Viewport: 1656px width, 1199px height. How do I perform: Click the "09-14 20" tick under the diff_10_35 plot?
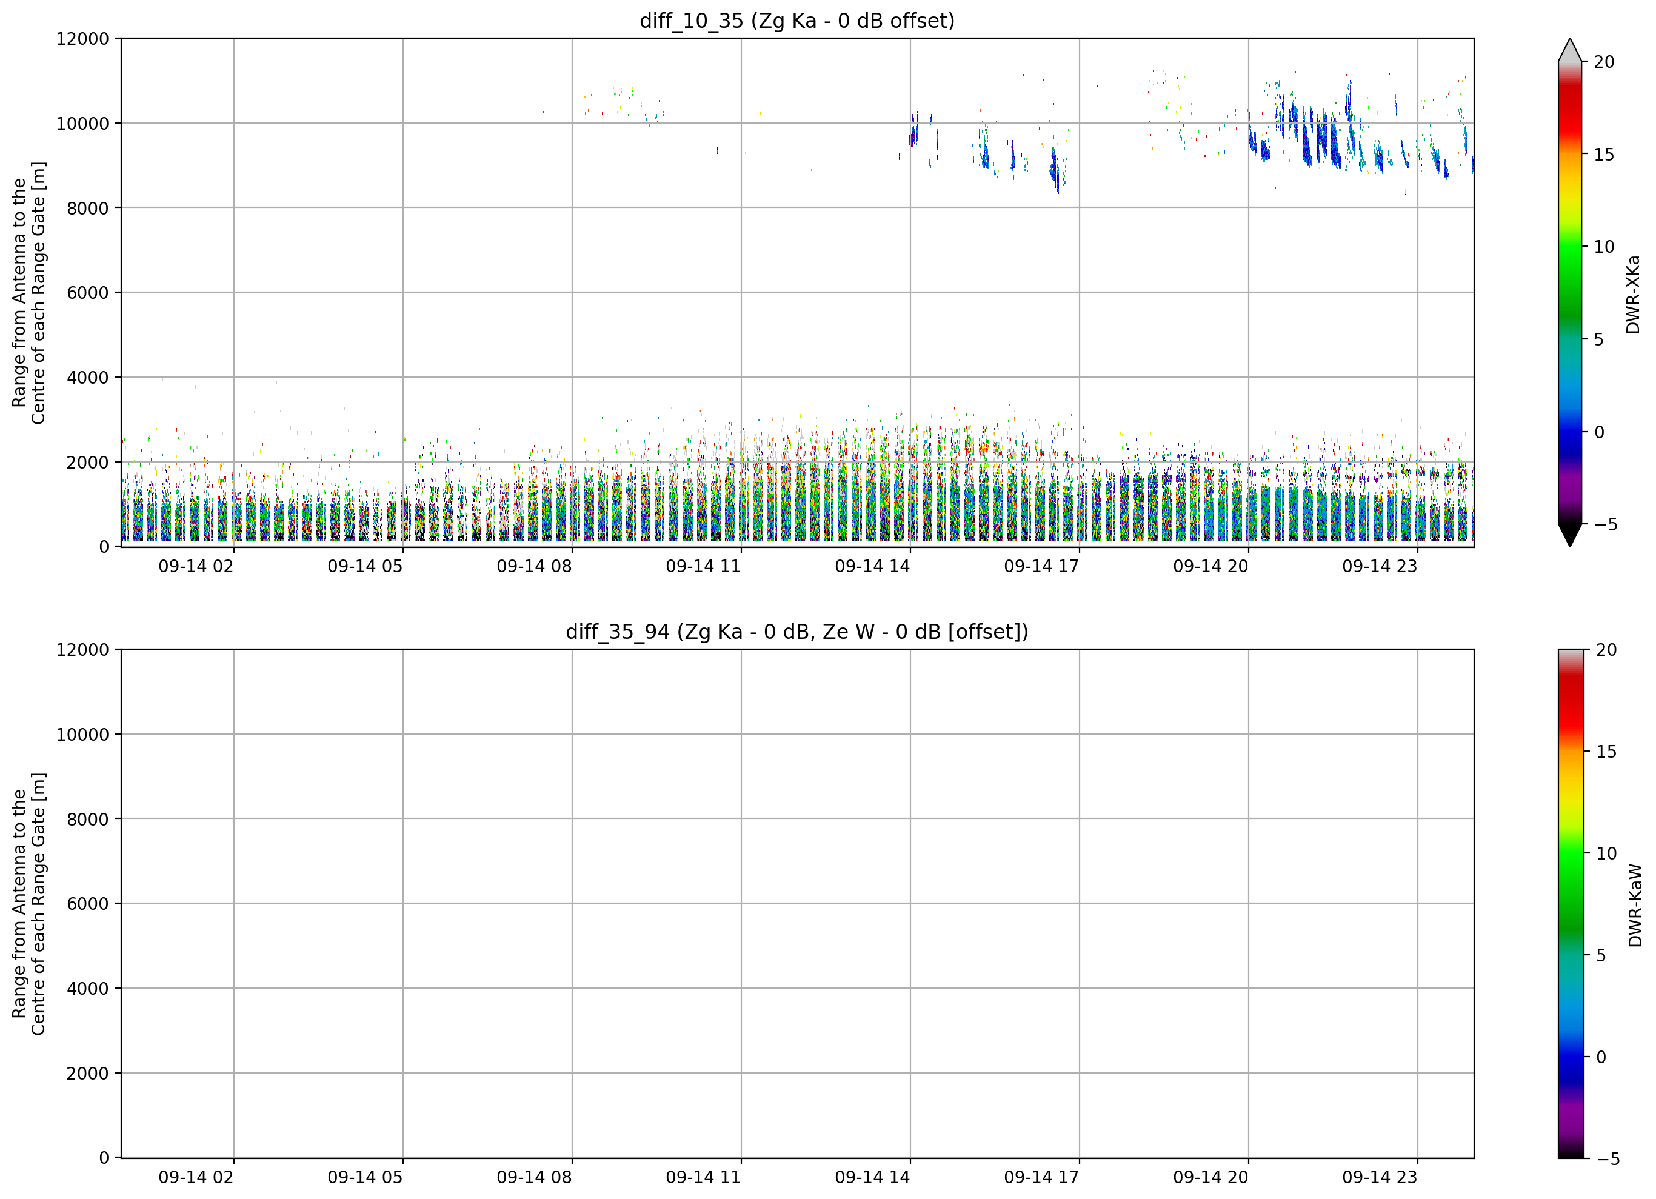click(1210, 566)
